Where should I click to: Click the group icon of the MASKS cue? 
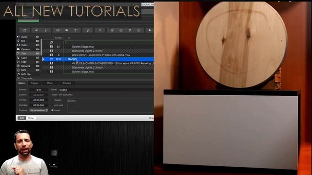coord(51,59)
